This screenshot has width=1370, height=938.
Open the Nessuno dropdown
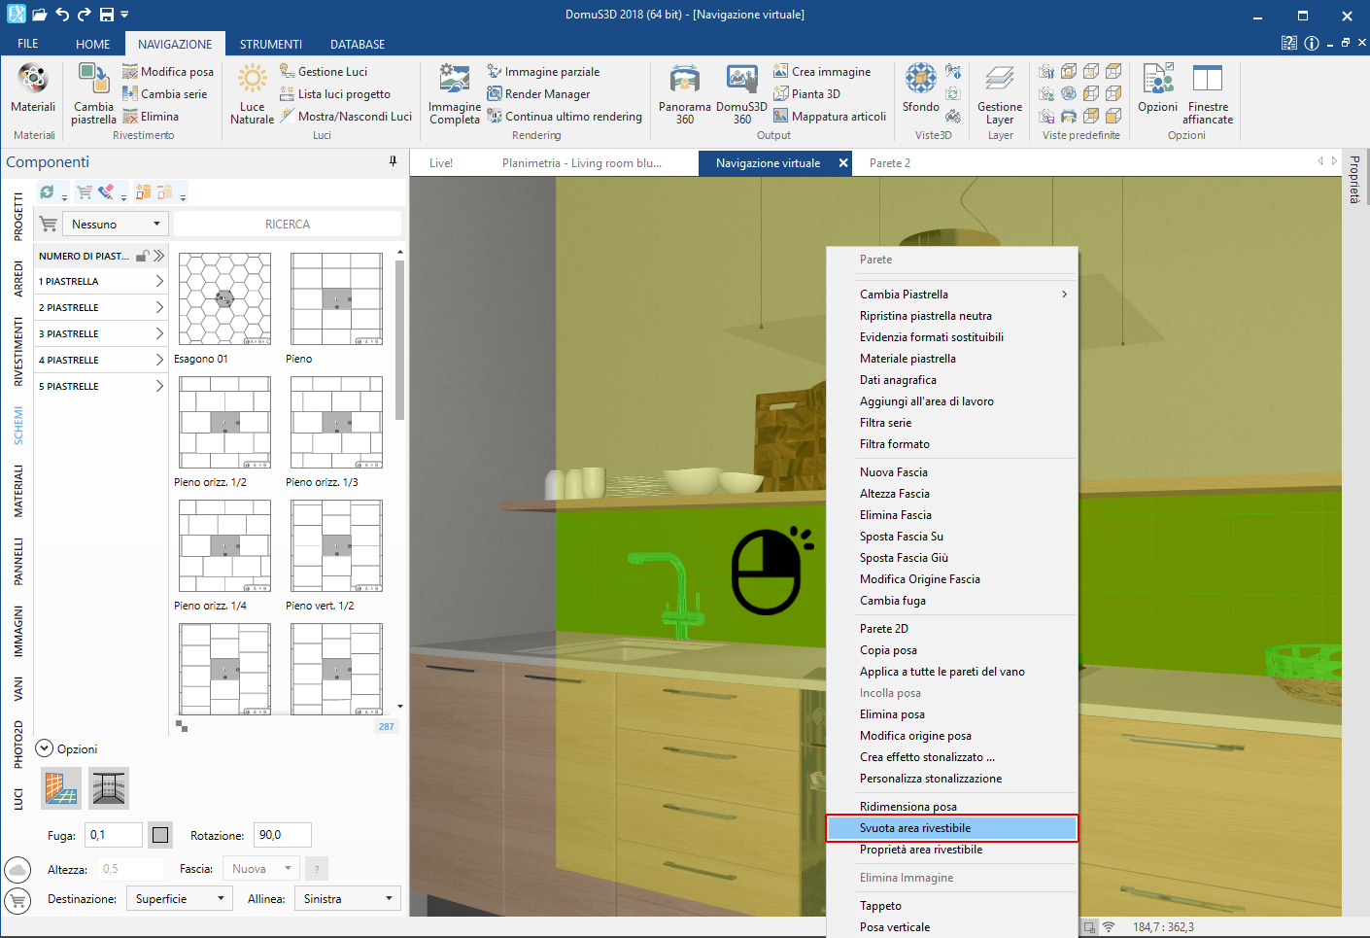point(116,225)
